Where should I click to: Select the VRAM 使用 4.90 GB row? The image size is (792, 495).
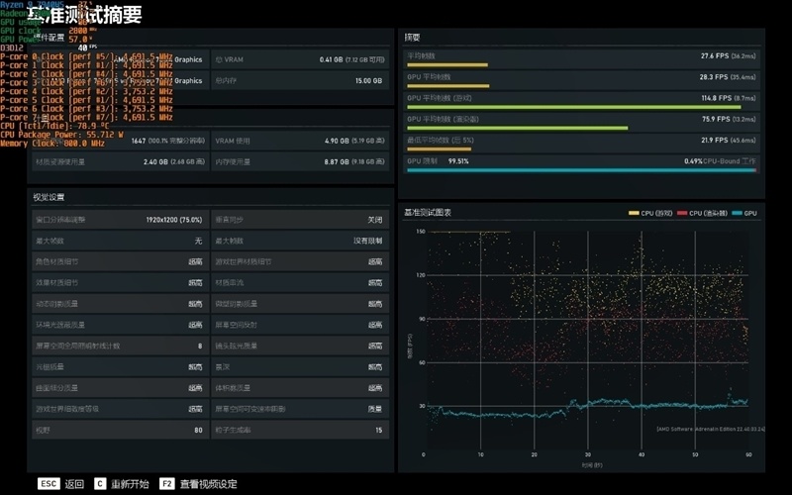pos(300,141)
